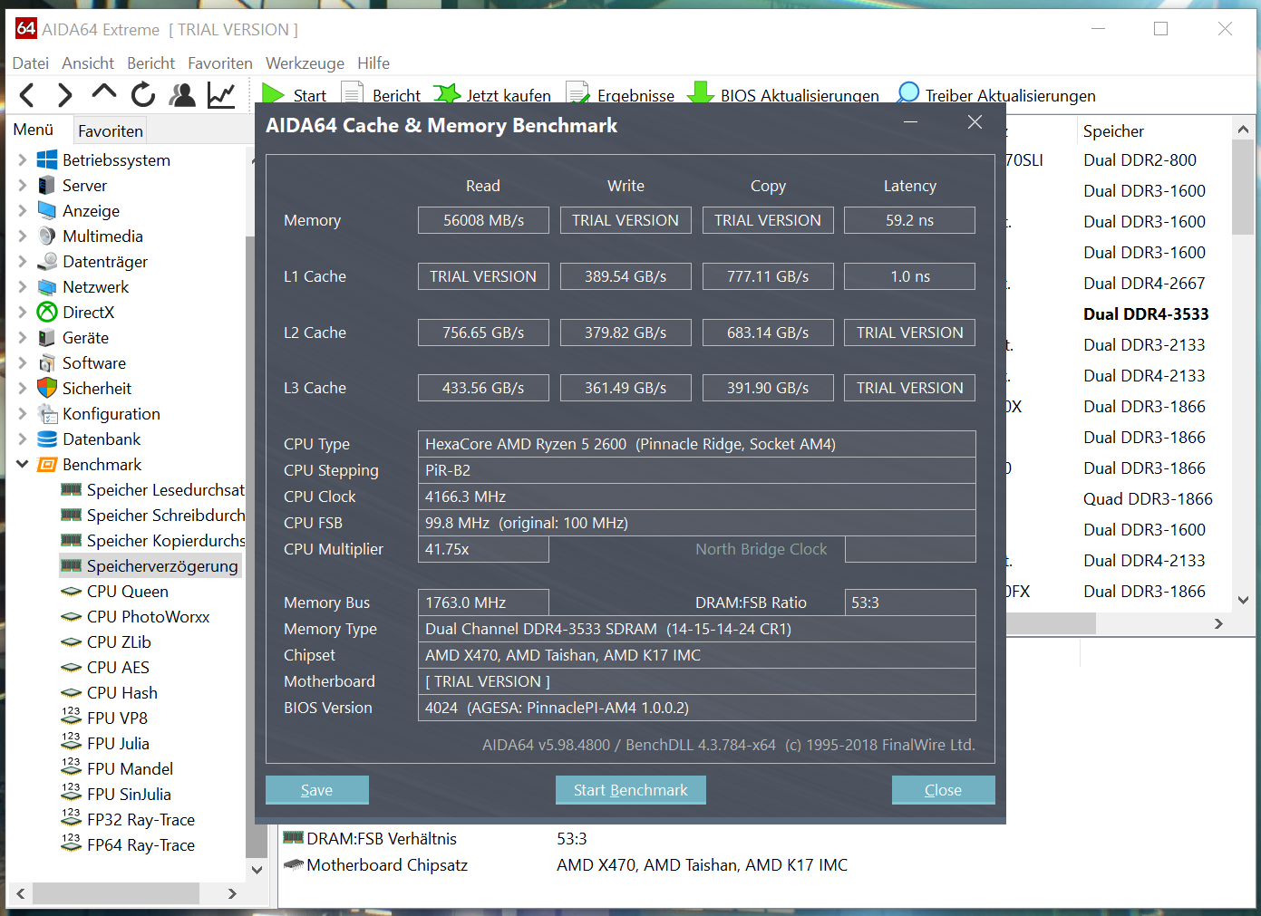This screenshot has height=916, width=1261.
Task: Click the Netzwerk icon in tree
Action: pos(47,287)
